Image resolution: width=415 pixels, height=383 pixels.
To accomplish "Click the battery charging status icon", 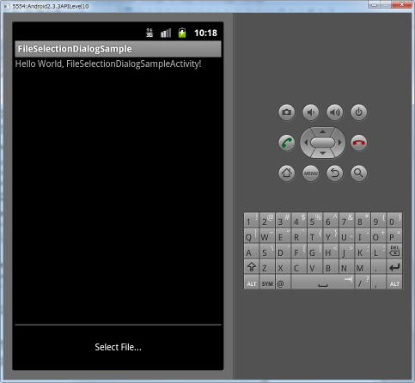I will (182, 33).
